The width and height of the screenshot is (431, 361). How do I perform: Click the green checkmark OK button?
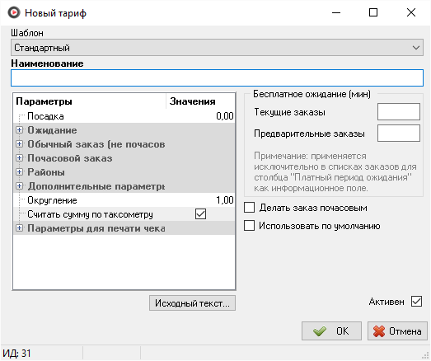331,331
